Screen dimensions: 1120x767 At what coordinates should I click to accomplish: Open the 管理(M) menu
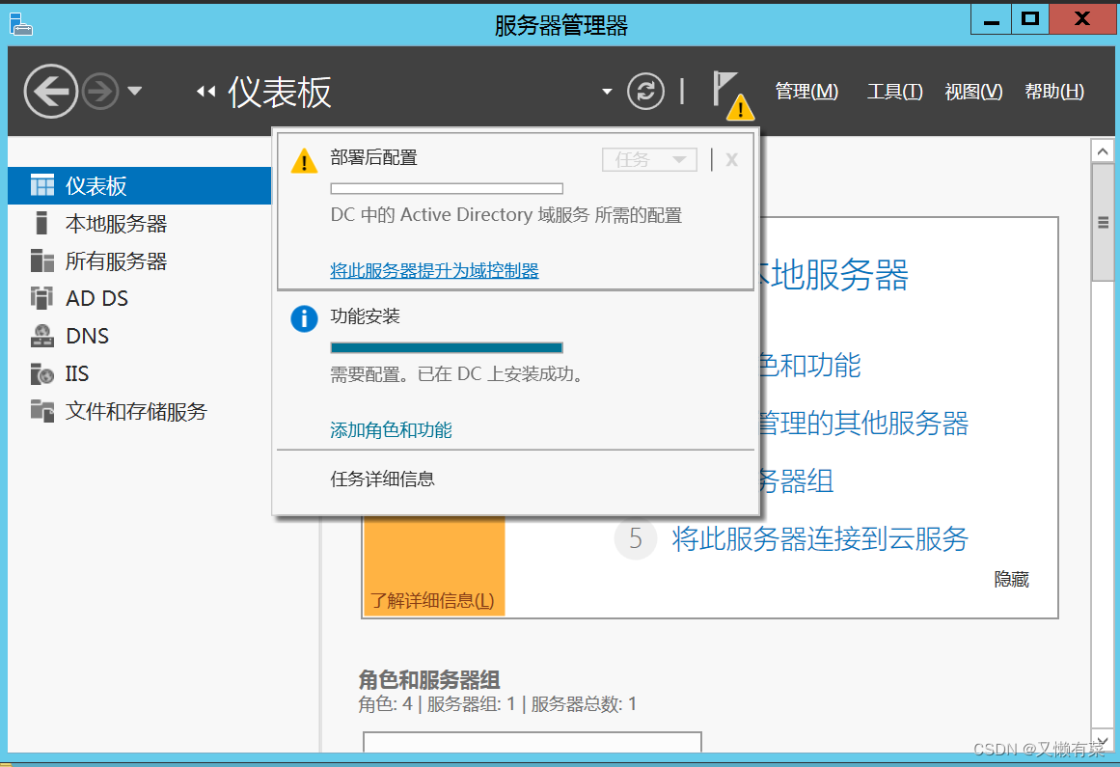coord(806,92)
